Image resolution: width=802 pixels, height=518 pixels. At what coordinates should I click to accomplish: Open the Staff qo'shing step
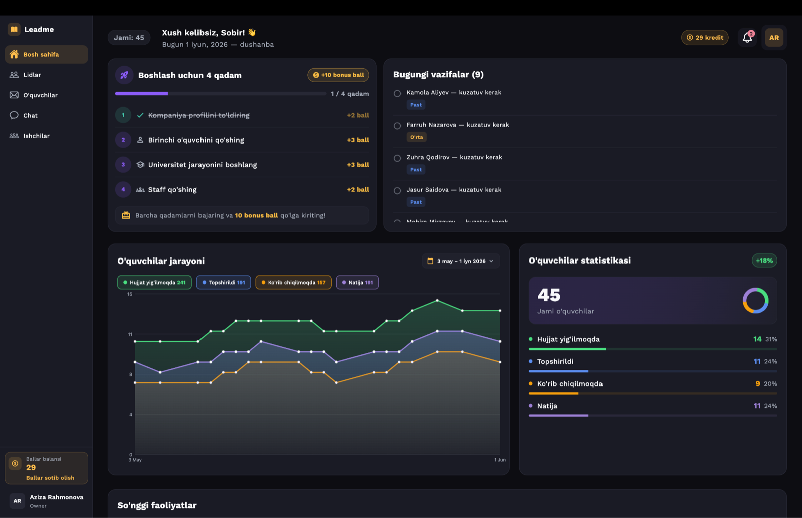(242, 190)
